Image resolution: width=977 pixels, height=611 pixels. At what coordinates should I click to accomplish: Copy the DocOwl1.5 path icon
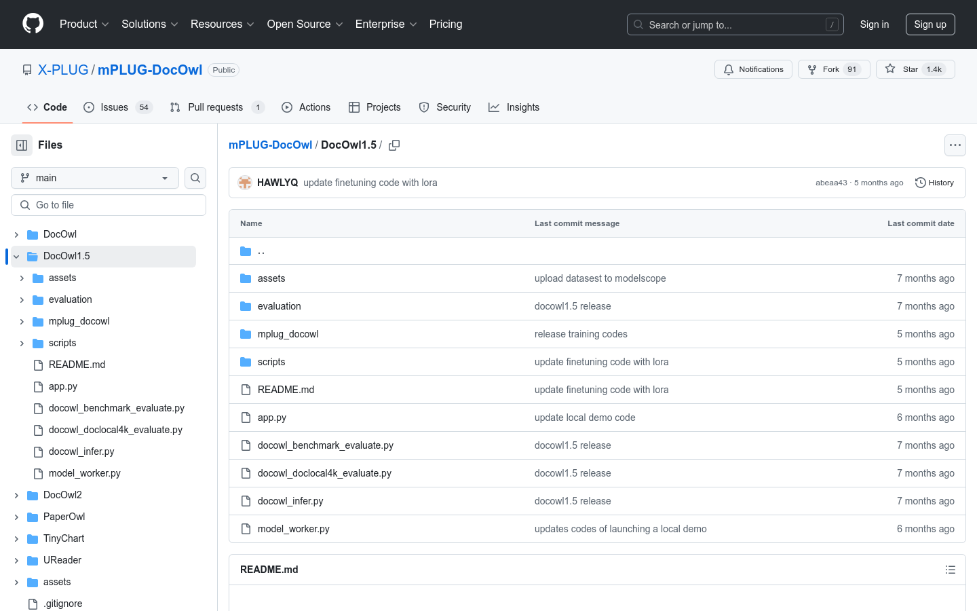point(394,145)
